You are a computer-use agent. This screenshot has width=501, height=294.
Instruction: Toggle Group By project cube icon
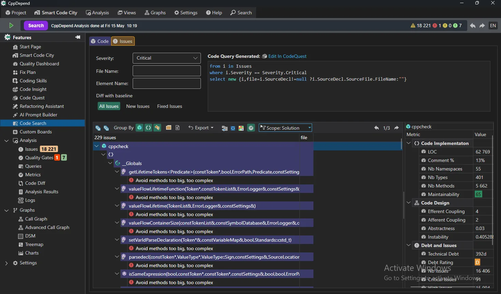click(x=139, y=128)
